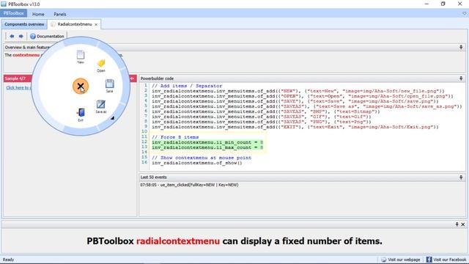The height and width of the screenshot is (264, 469).
Task: Click code line adding EXIT menu item
Action: (295, 127)
